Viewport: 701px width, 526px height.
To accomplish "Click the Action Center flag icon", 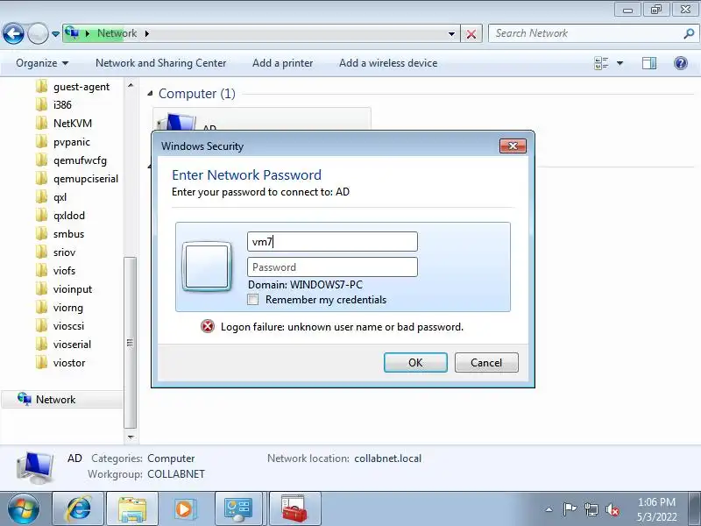I will pyautogui.click(x=570, y=509).
